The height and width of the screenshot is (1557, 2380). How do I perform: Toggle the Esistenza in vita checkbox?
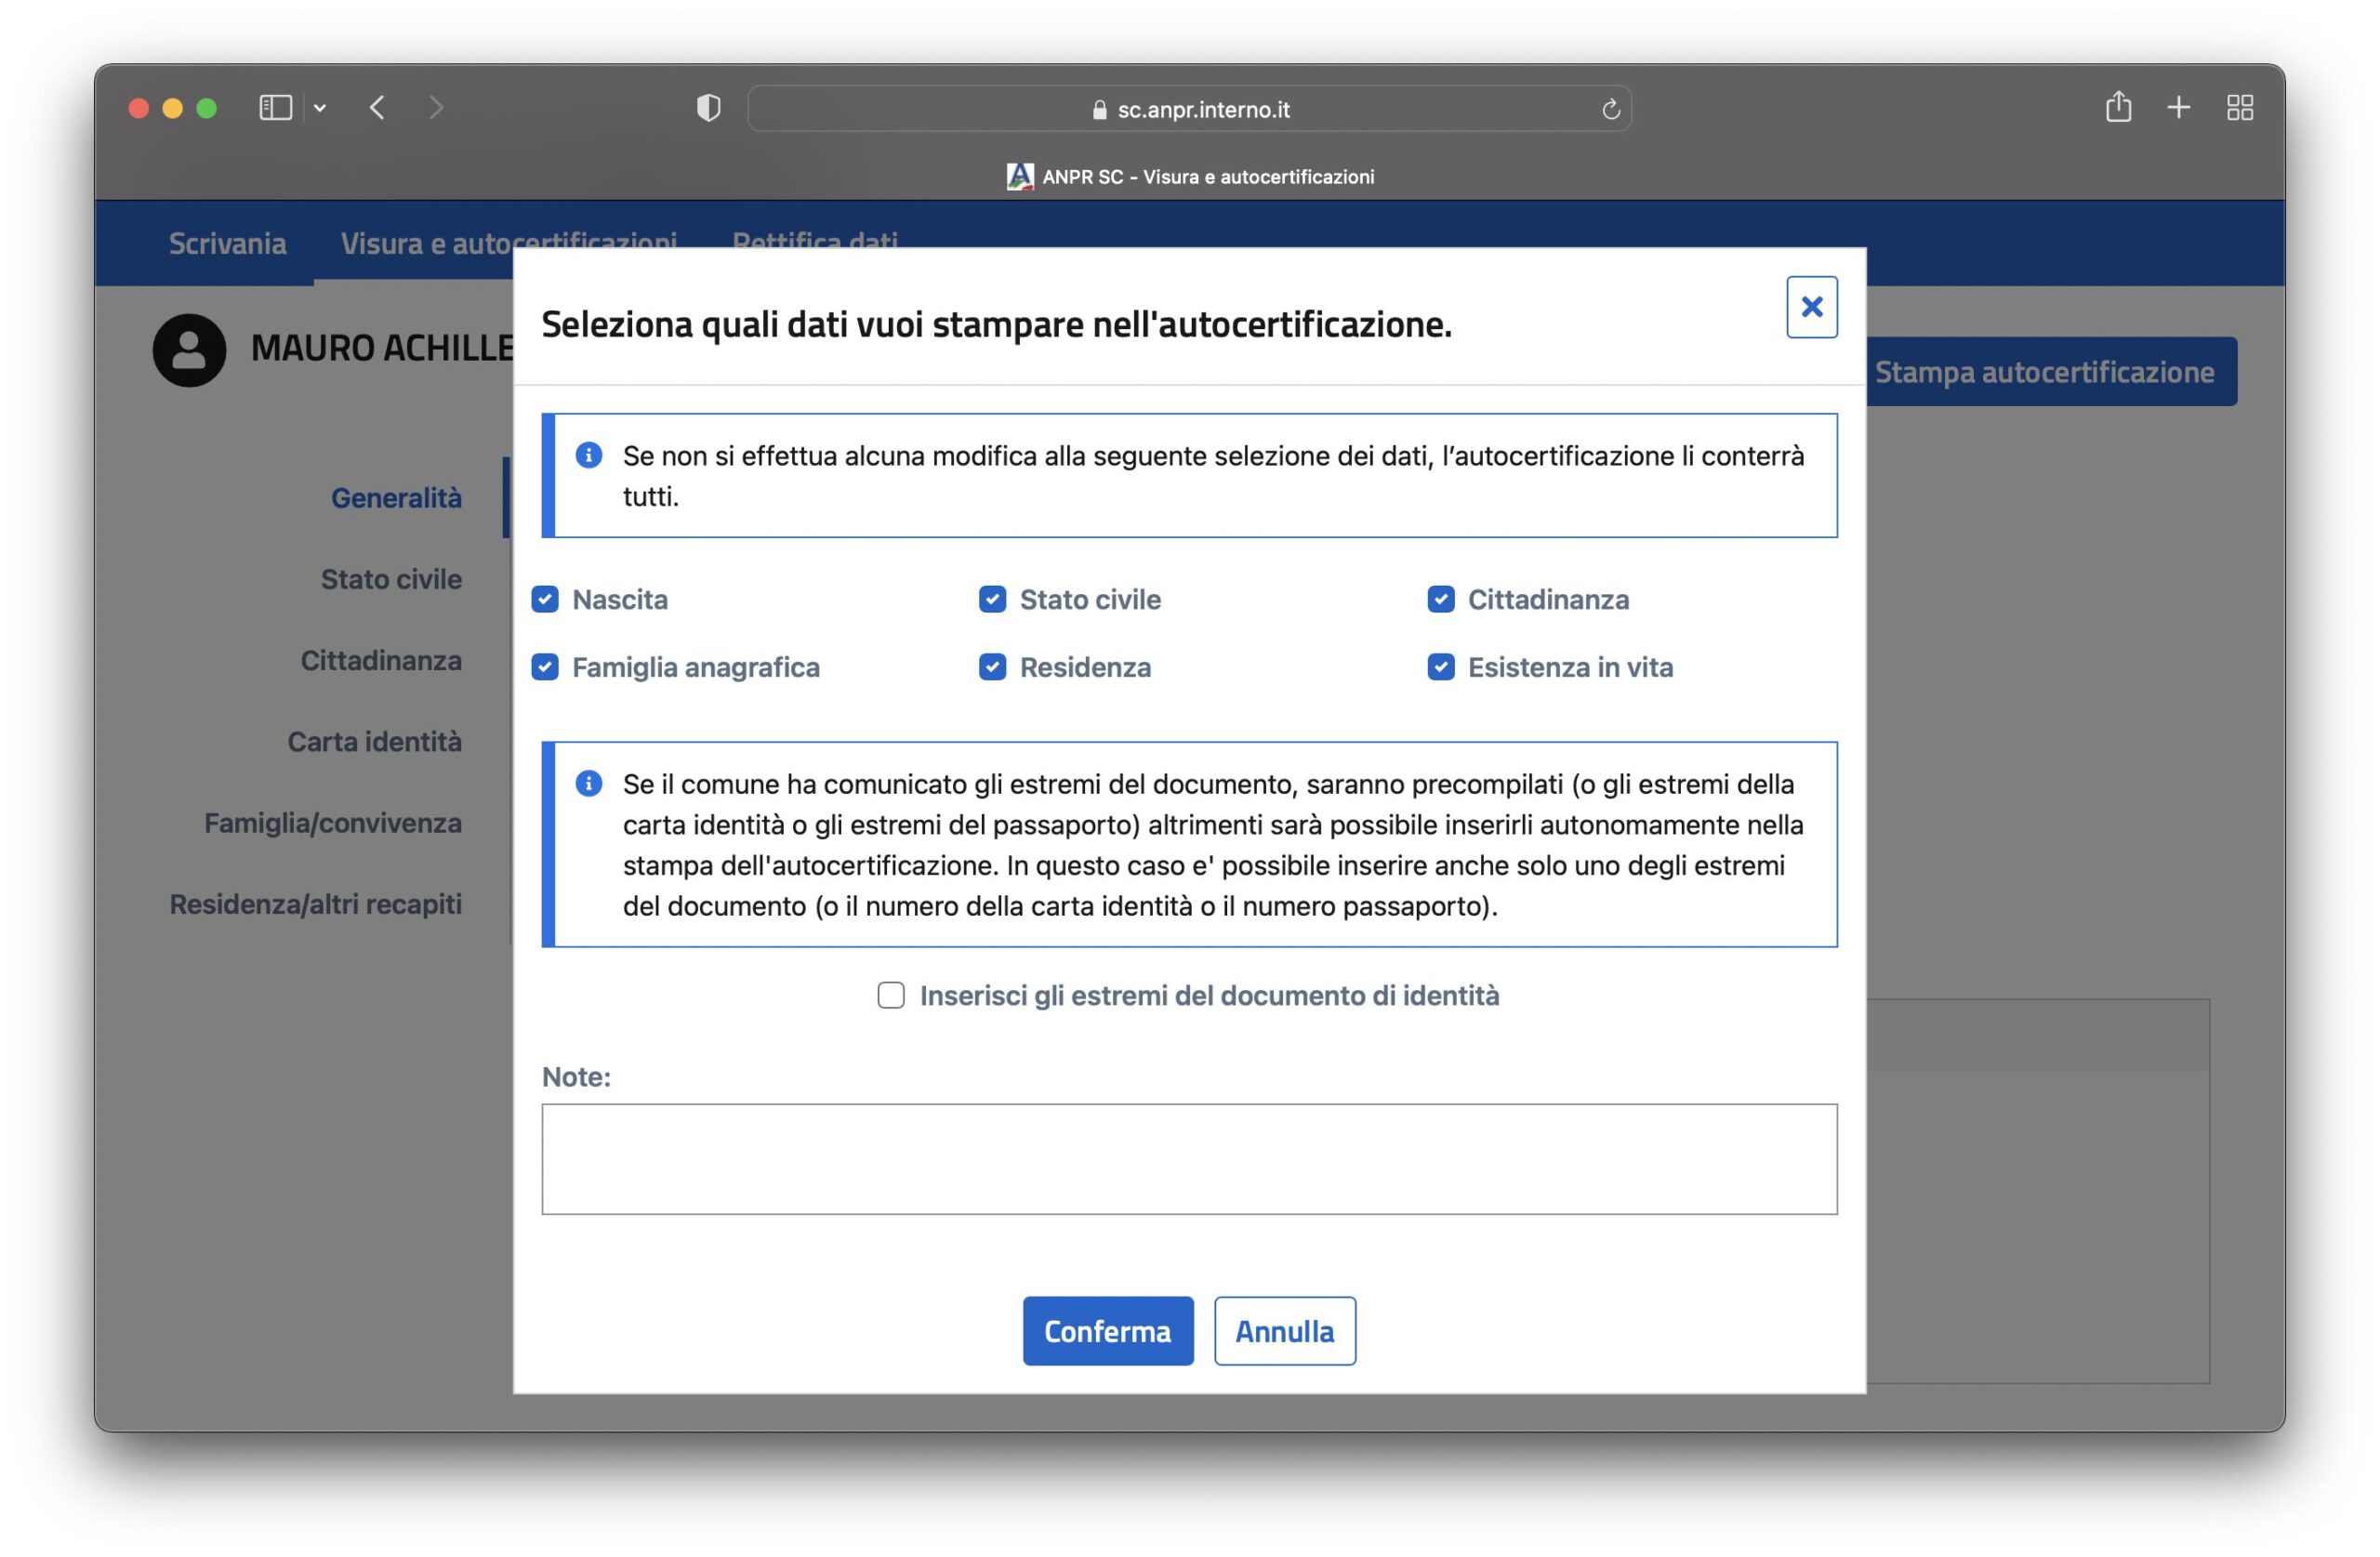(x=1440, y=667)
